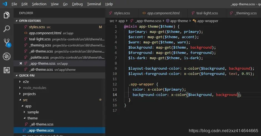Open _all-theme.scss in theme folder tree

click(x=59, y=124)
